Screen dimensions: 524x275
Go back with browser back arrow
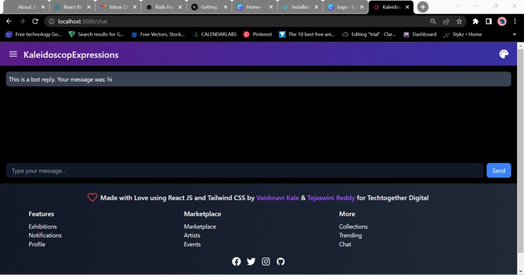[9, 21]
